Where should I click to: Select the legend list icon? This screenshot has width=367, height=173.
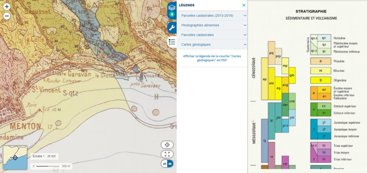172,41
